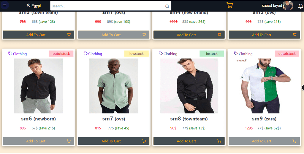The height and width of the screenshot is (154, 304).
Task: Click into the search input field
Action: pos(107,6)
